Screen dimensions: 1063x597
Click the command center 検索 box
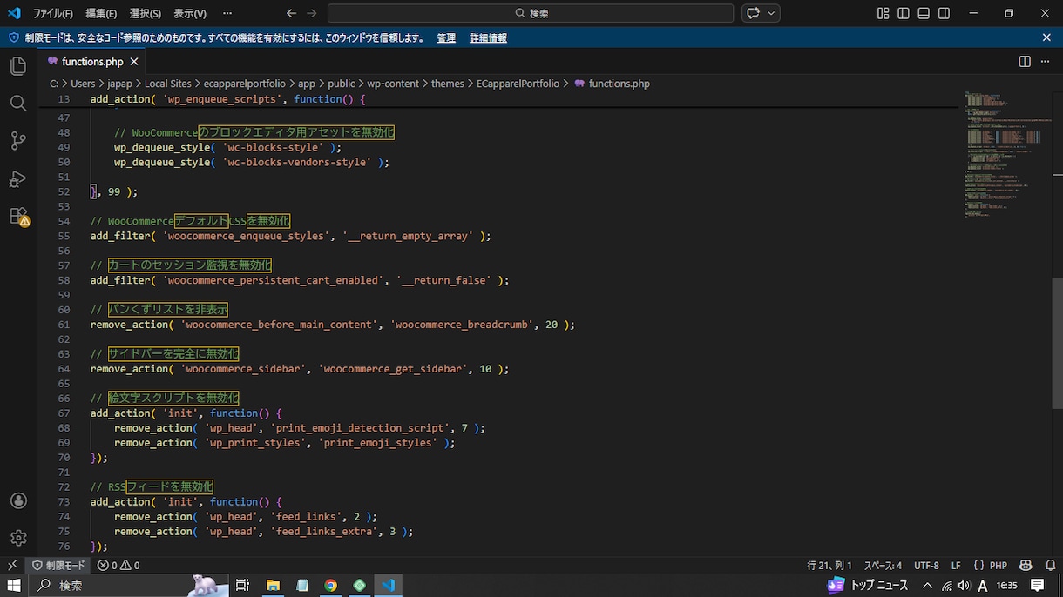pyautogui.click(x=531, y=13)
